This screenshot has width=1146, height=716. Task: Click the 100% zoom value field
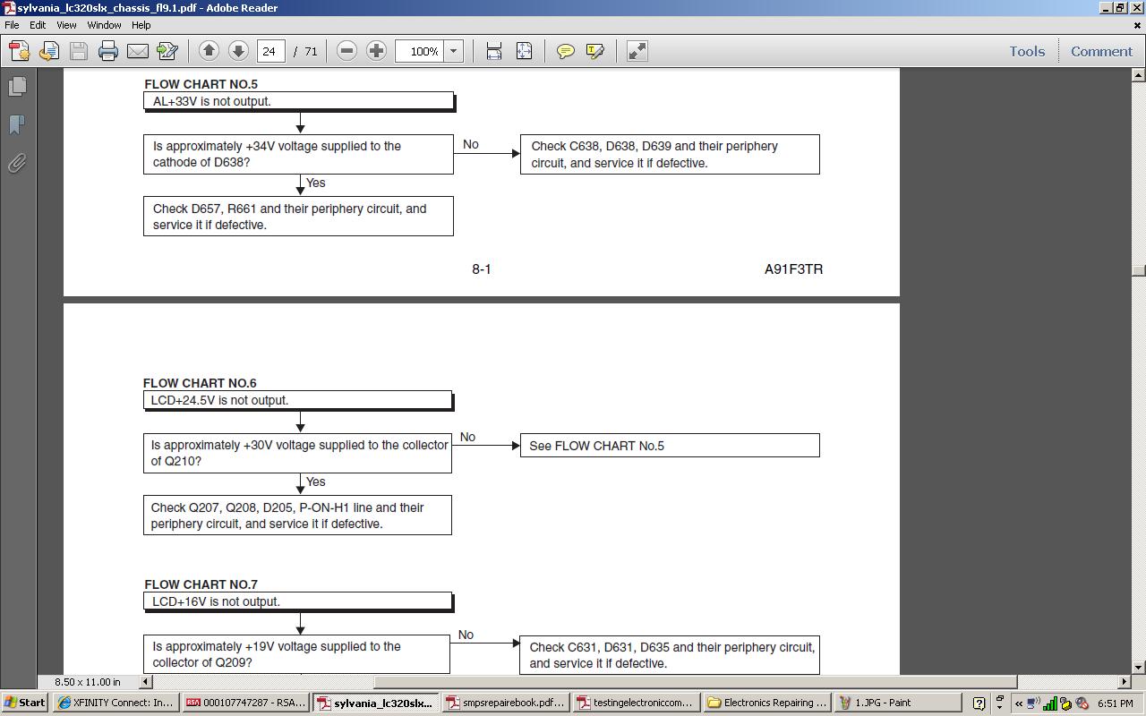[x=420, y=51]
